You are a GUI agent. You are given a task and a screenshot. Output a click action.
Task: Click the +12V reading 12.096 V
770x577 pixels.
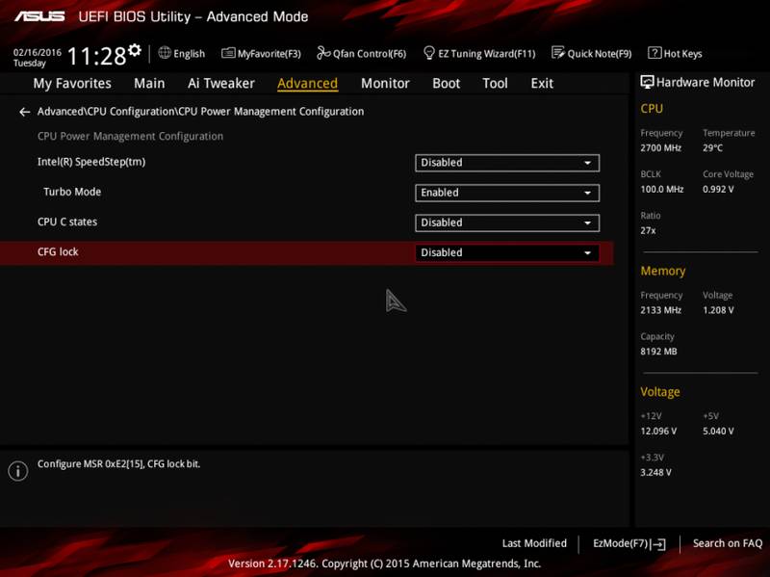[x=658, y=431]
